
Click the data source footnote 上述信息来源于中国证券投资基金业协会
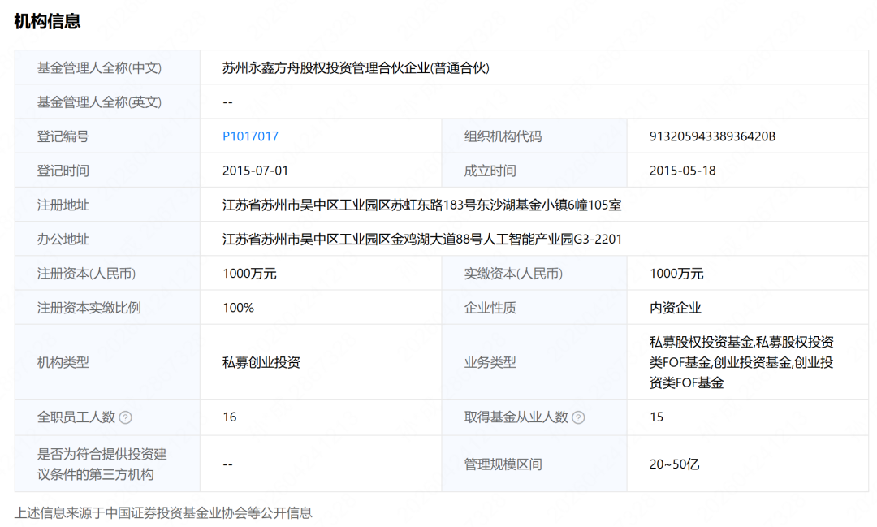point(163,512)
